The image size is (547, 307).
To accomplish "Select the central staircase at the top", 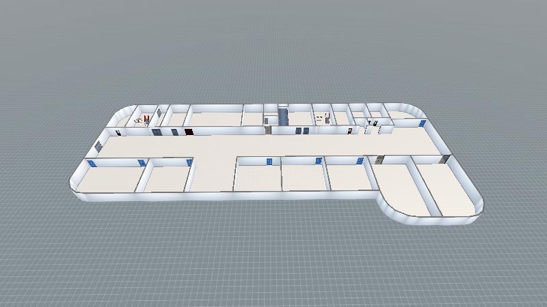I will (x=282, y=116).
